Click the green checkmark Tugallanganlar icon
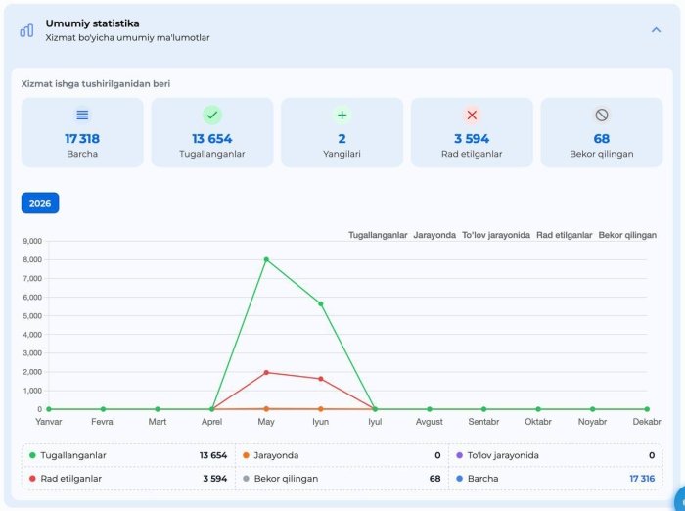 click(212, 115)
